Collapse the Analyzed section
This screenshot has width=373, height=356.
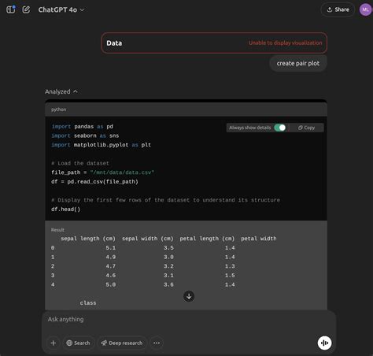click(61, 91)
